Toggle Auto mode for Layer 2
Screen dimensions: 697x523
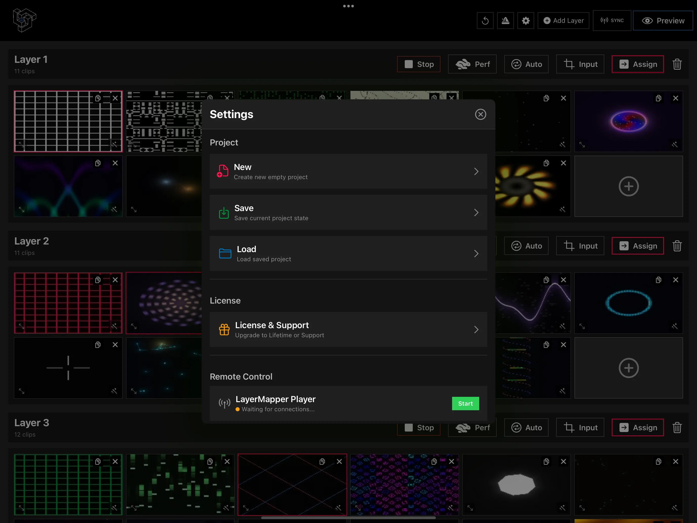(x=526, y=246)
